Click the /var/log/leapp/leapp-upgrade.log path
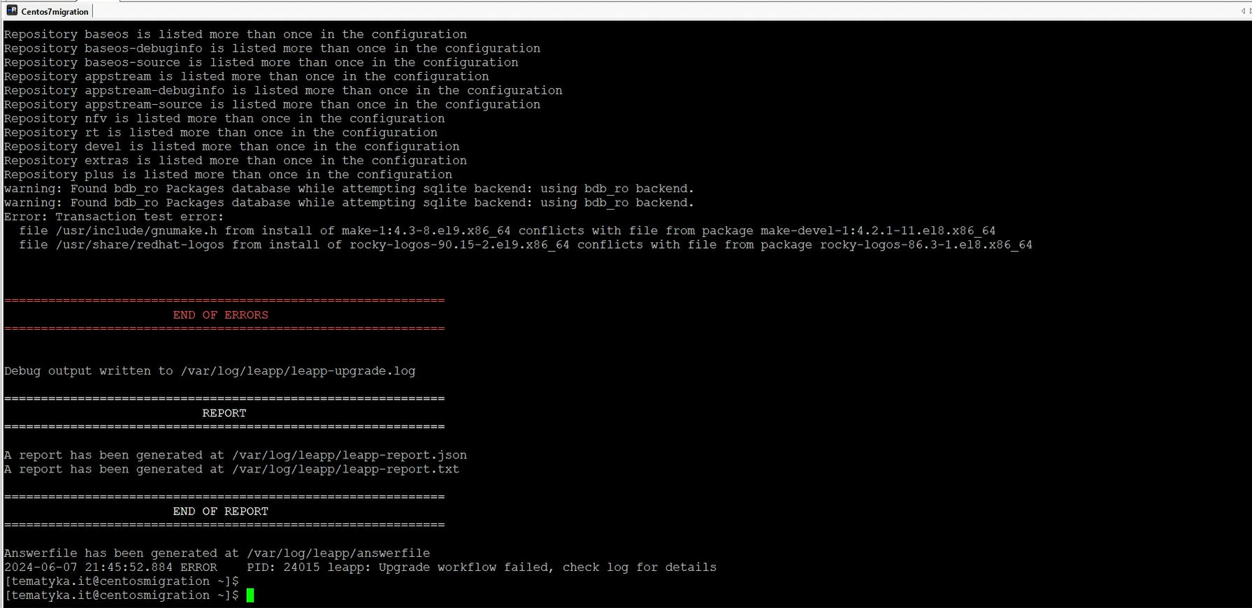This screenshot has height=608, width=1252. (x=298, y=371)
